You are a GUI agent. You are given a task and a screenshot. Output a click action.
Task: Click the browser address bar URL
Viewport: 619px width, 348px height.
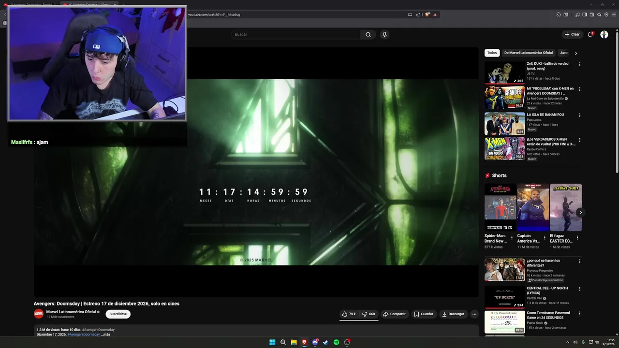[x=214, y=14]
